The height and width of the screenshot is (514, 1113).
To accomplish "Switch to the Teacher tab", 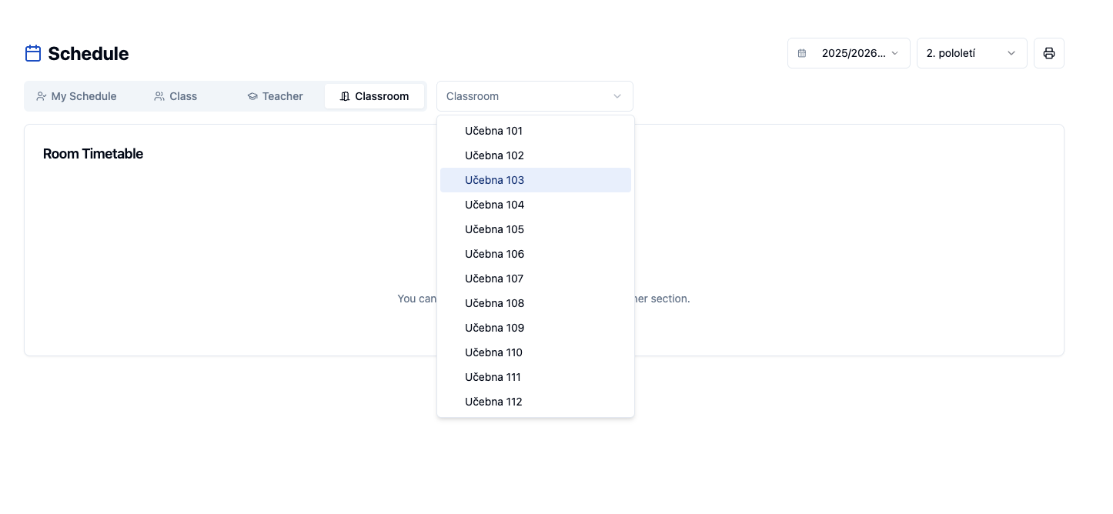I will tap(275, 96).
